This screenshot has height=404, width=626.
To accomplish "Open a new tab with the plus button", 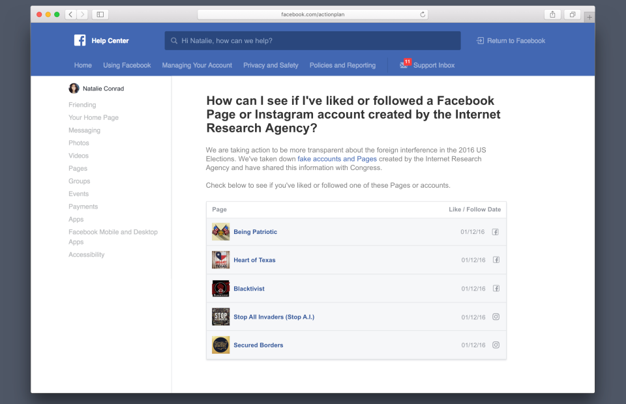I will 589,17.
